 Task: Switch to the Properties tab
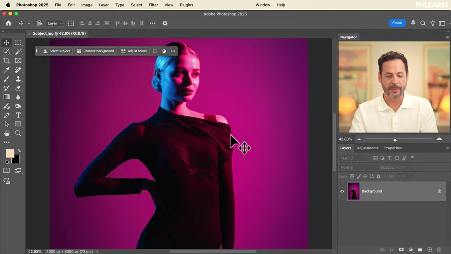[393, 148]
